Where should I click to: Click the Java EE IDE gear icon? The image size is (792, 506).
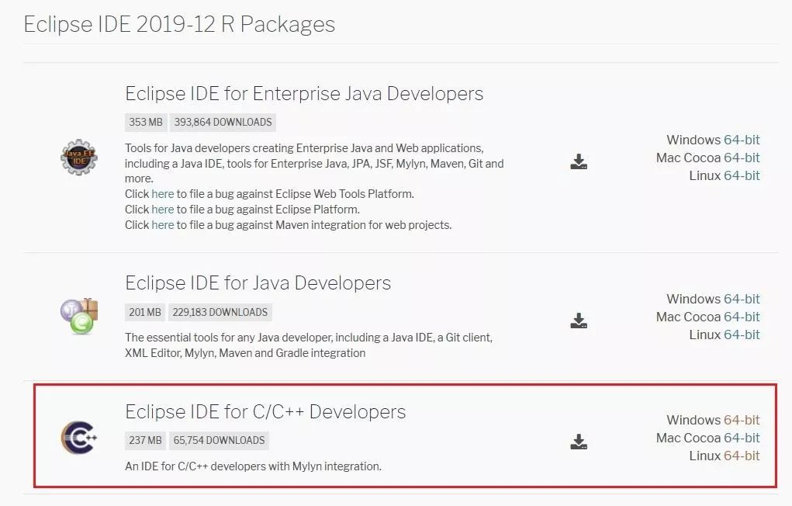(79, 158)
